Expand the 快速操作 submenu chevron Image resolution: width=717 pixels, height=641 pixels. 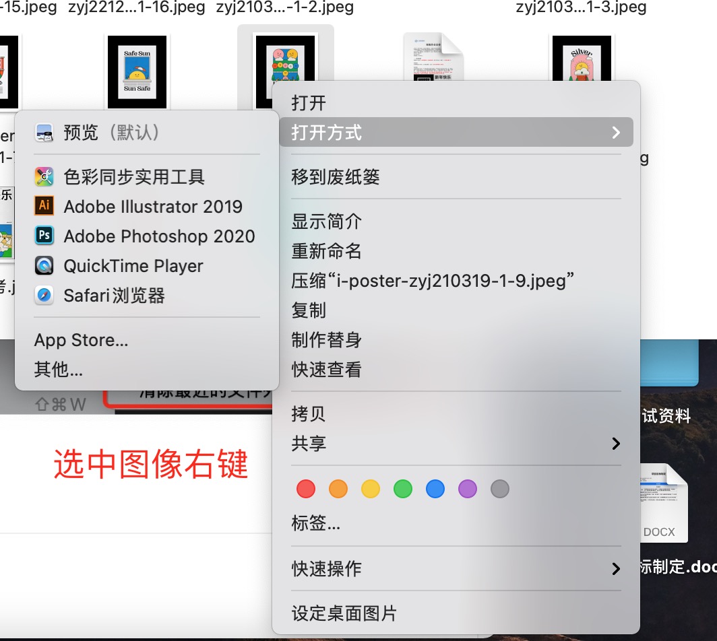click(x=615, y=568)
